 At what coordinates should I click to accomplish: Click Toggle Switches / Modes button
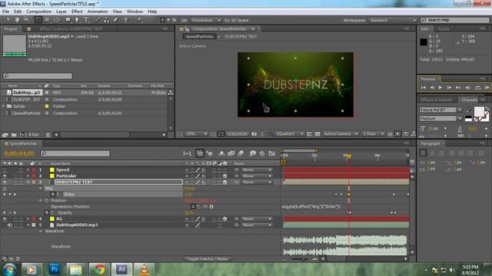(x=208, y=259)
